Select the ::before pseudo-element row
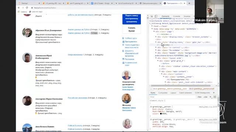 click(x=165, y=63)
